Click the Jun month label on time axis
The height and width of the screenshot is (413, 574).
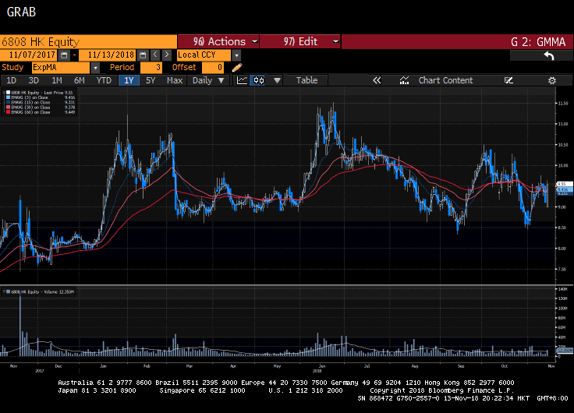[322, 365]
